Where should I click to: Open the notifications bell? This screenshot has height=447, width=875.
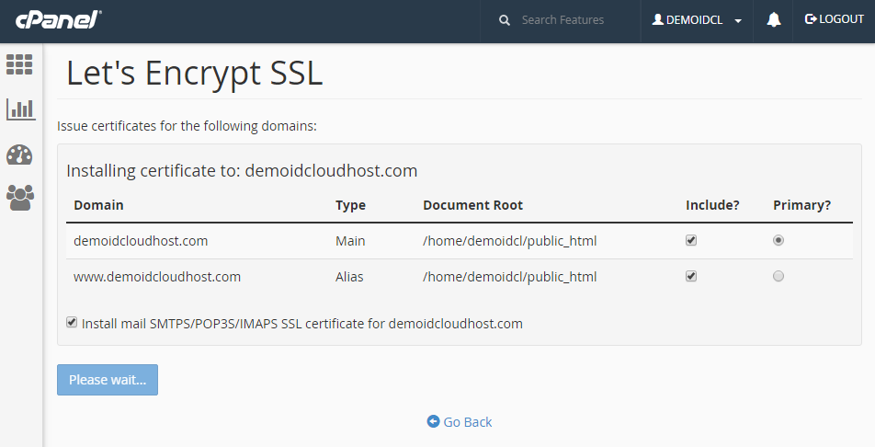774,19
